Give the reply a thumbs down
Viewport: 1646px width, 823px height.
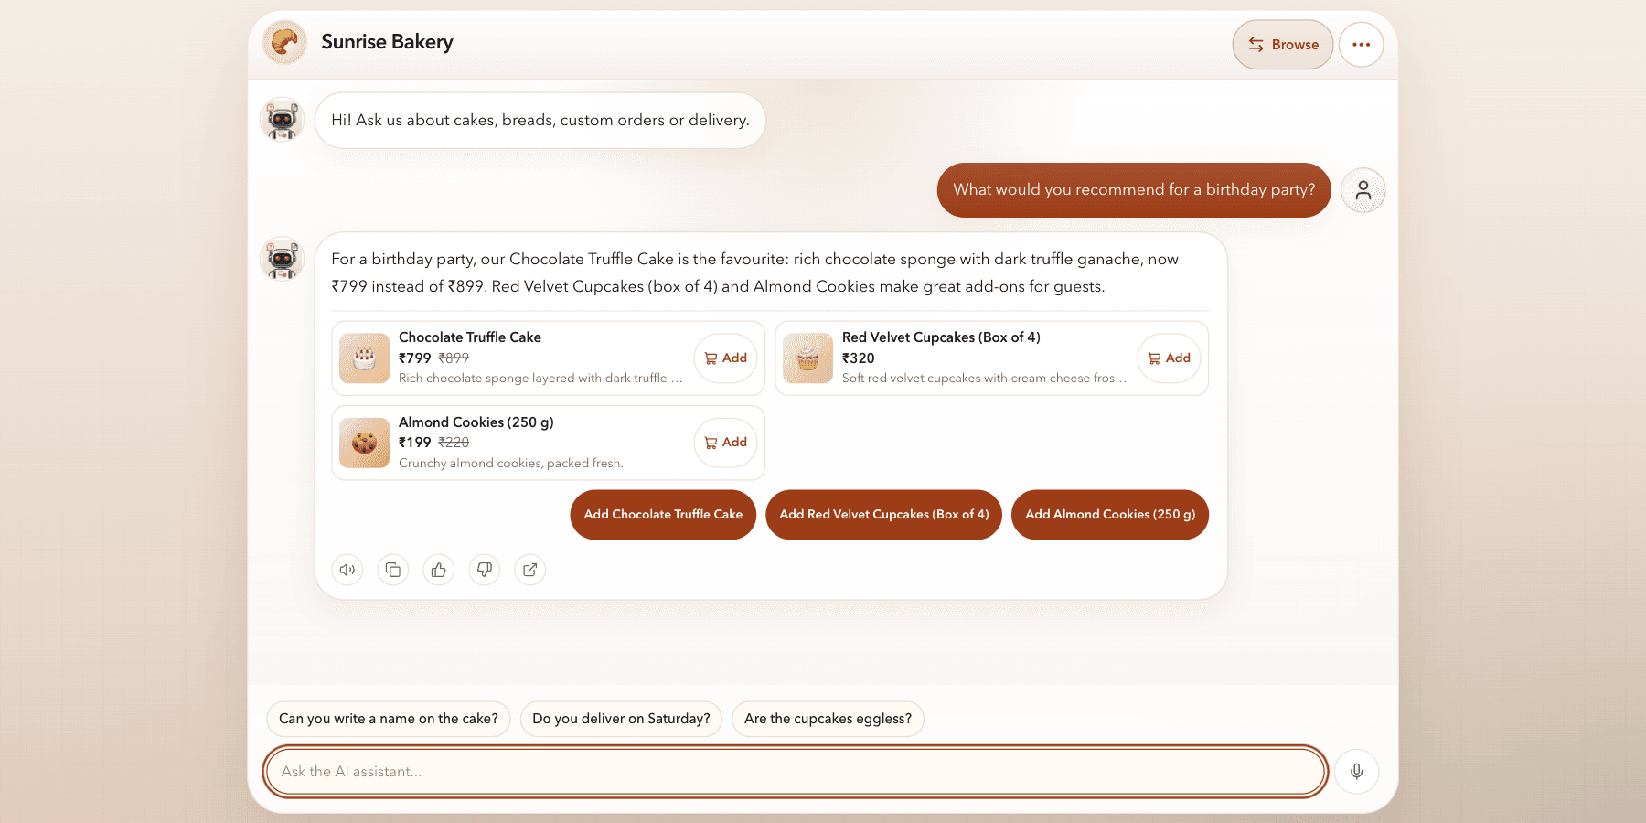pos(485,570)
